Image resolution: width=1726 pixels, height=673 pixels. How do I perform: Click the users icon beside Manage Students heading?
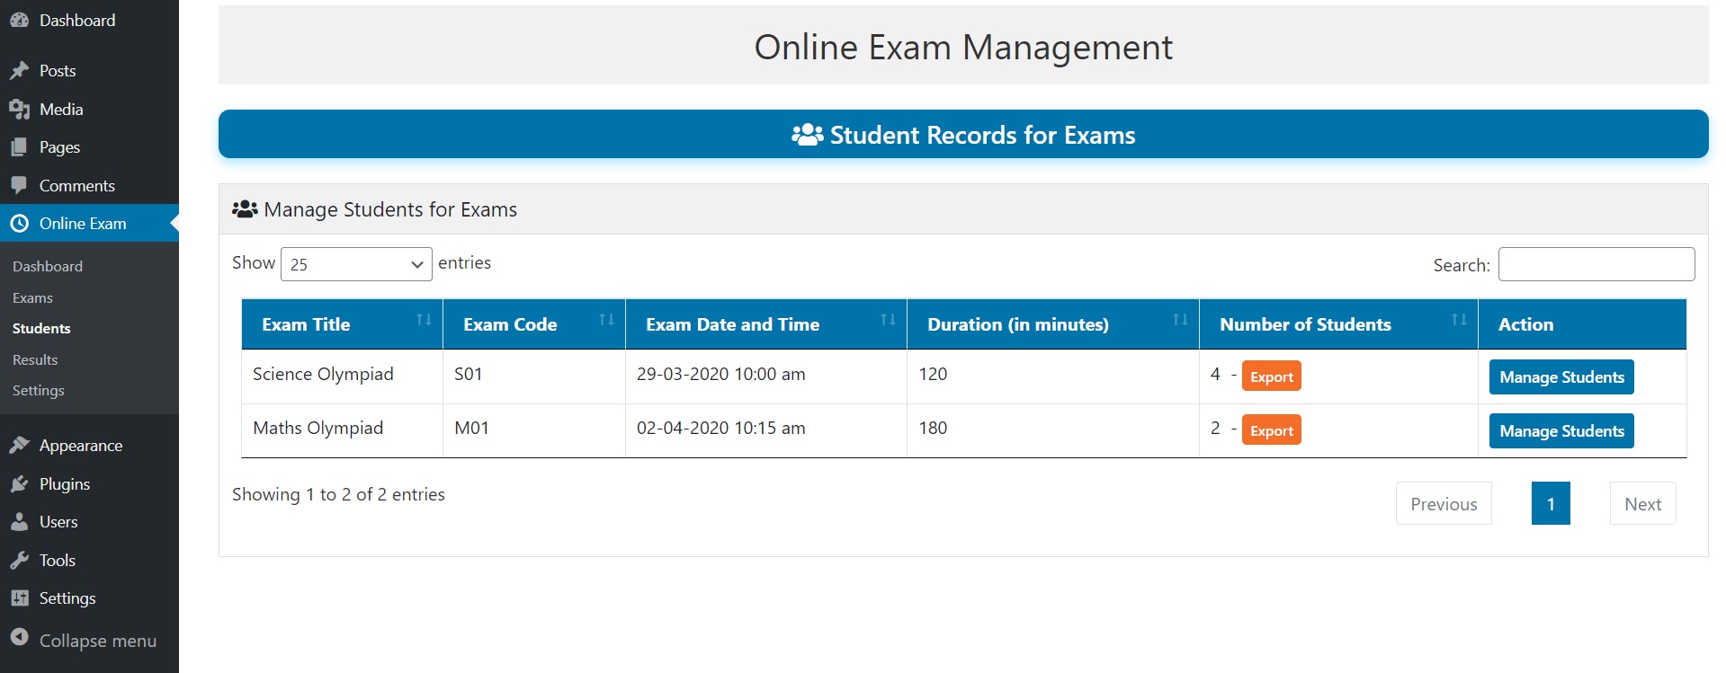pos(245,209)
